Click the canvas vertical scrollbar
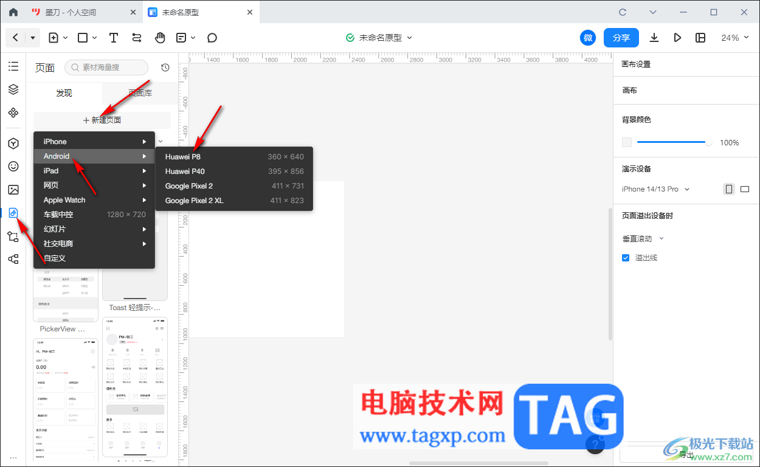This screenshot has height=467, width=760. tap(610, 274)
